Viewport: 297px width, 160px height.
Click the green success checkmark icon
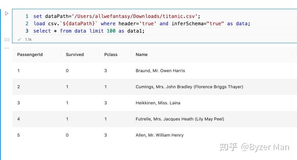click(x=19, y=39)
